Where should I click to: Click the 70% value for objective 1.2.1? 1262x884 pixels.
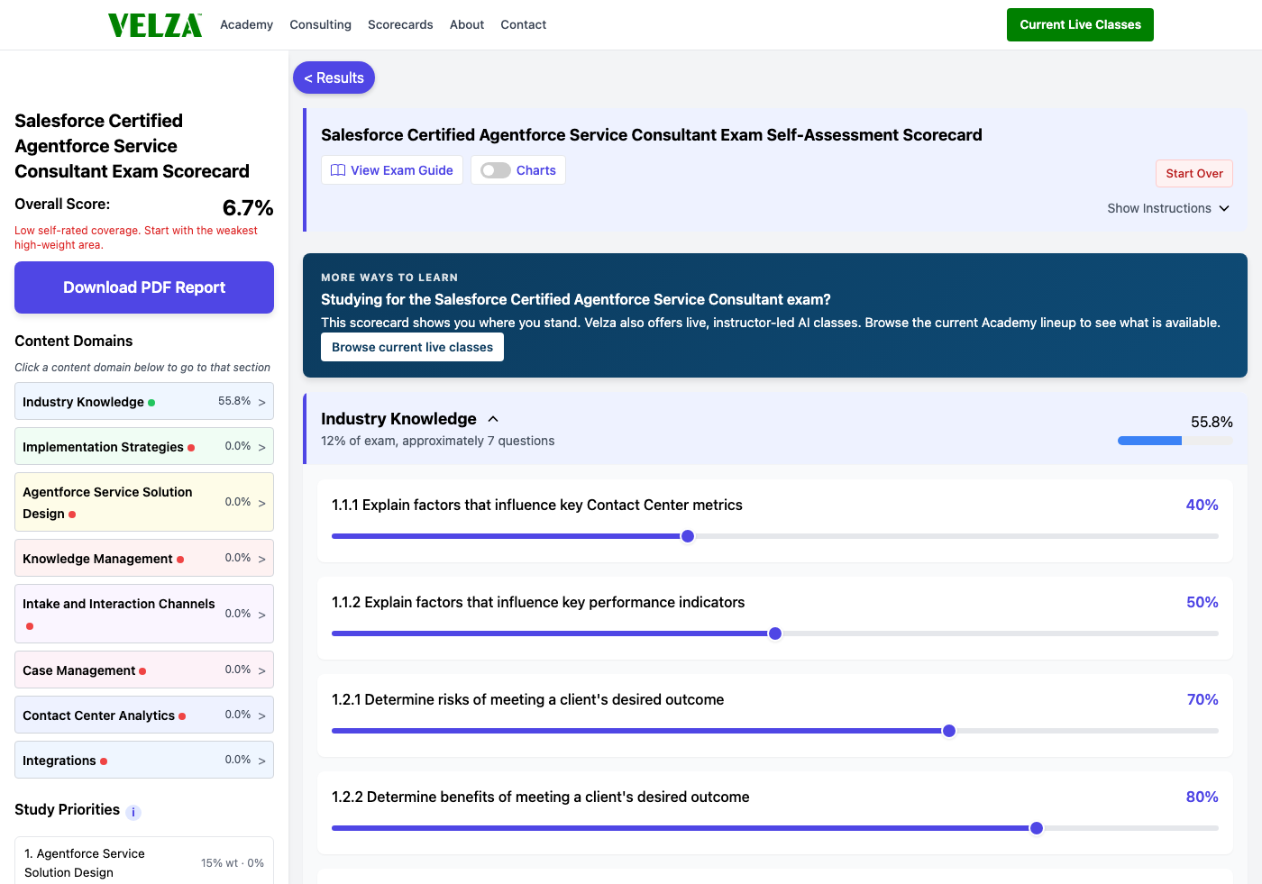click(1203, 699)
